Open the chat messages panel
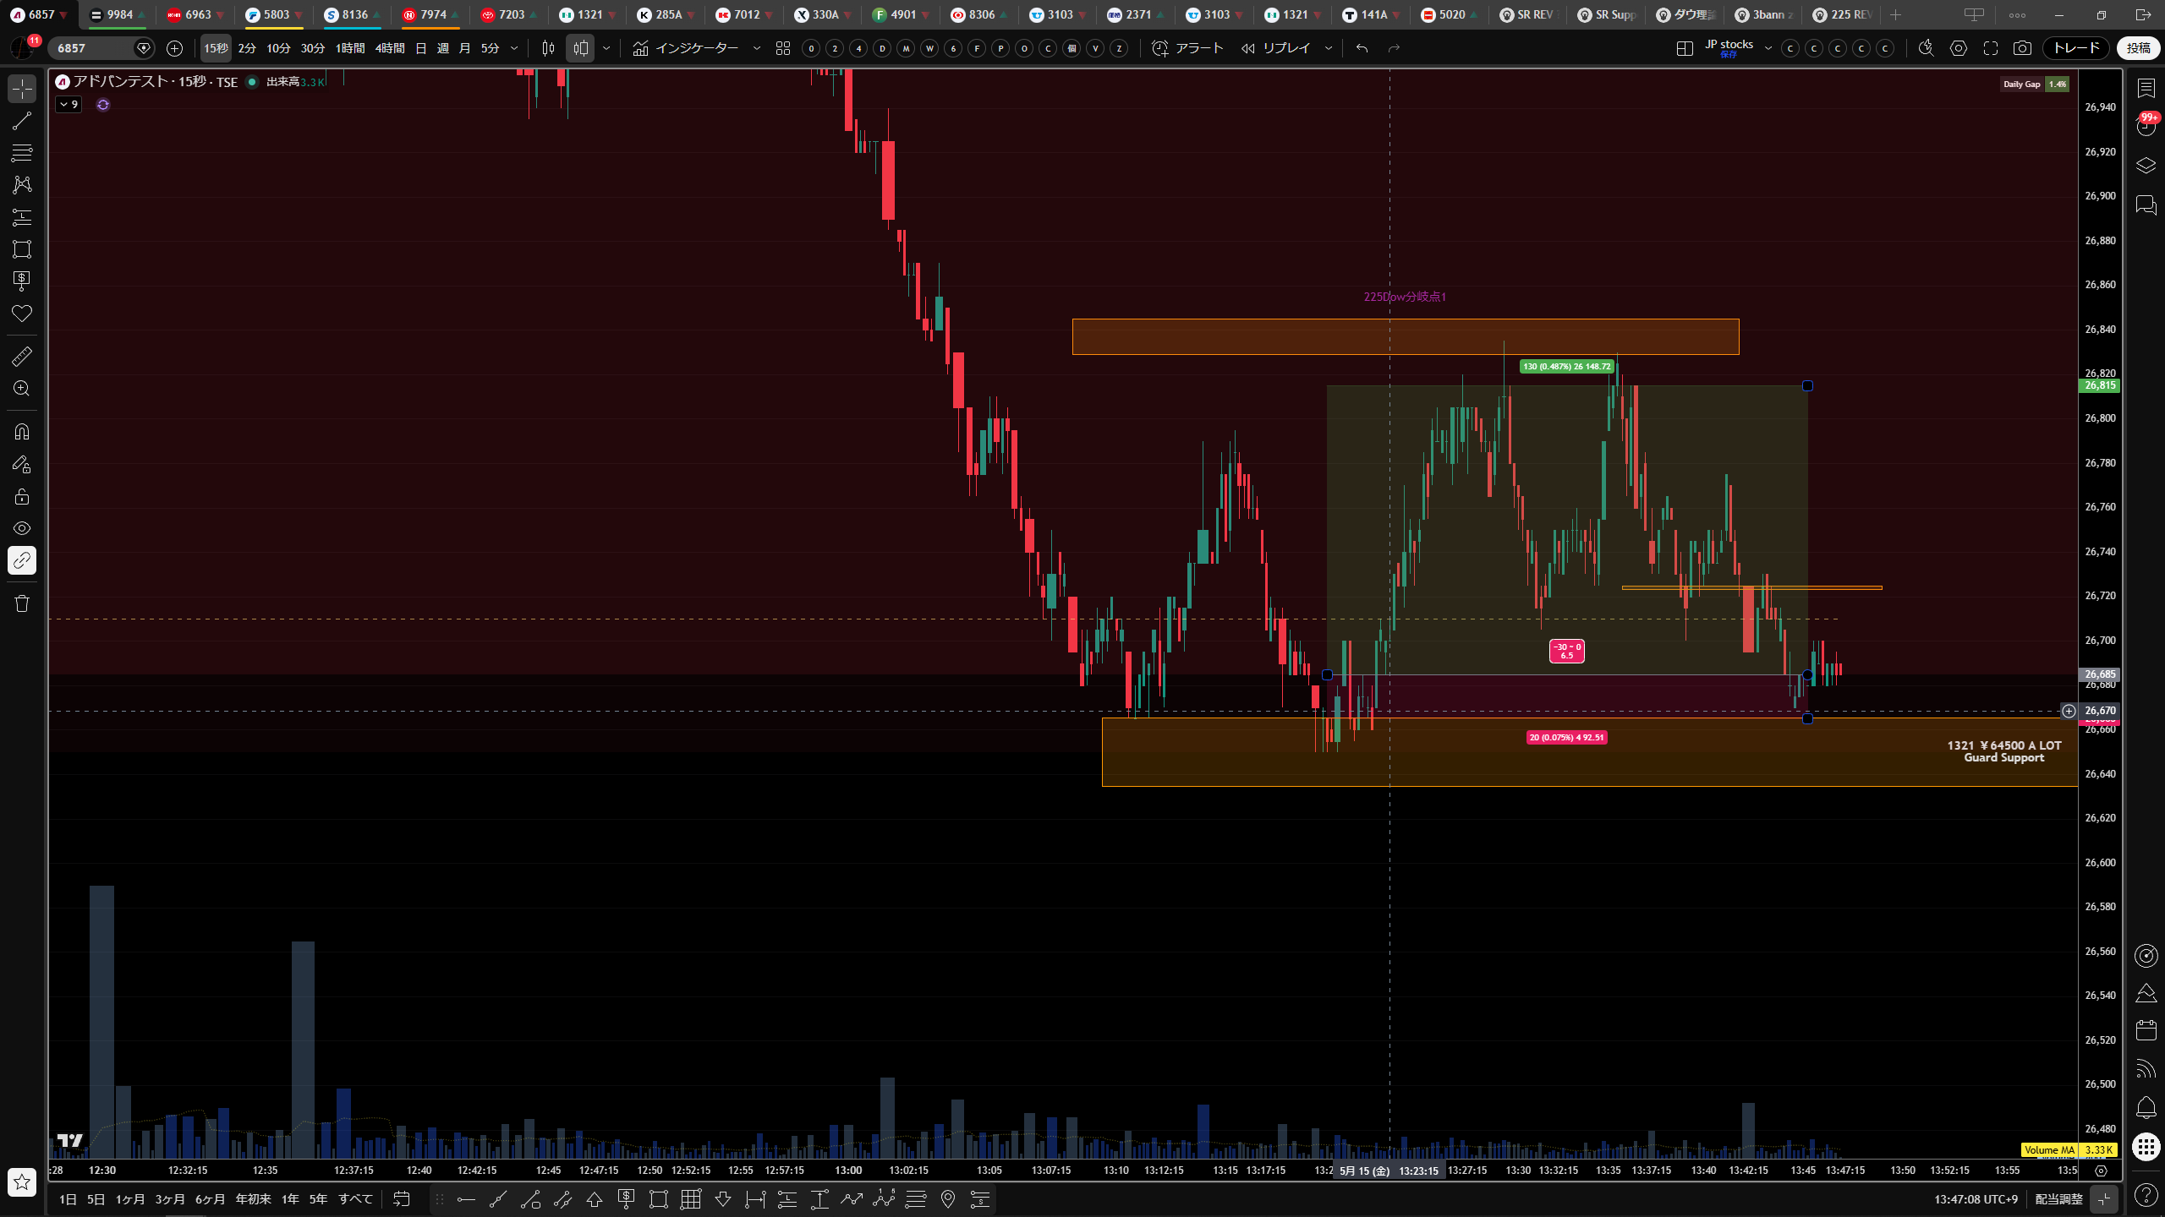Viewport: 2165px width, 1217px height. coord(2146,205)
